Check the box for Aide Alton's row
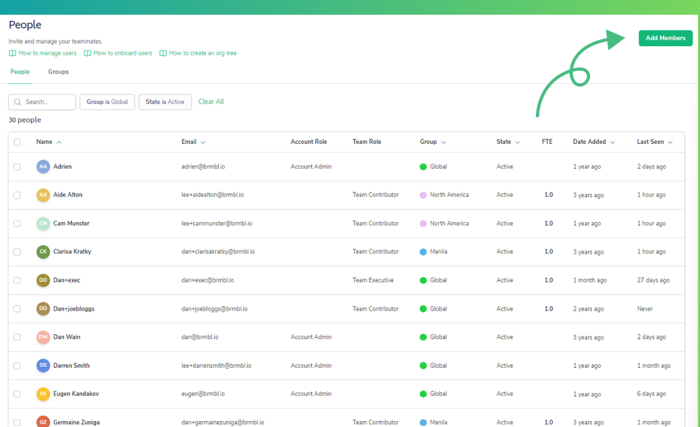Screen dimensions: 700x427 point(17,195)
